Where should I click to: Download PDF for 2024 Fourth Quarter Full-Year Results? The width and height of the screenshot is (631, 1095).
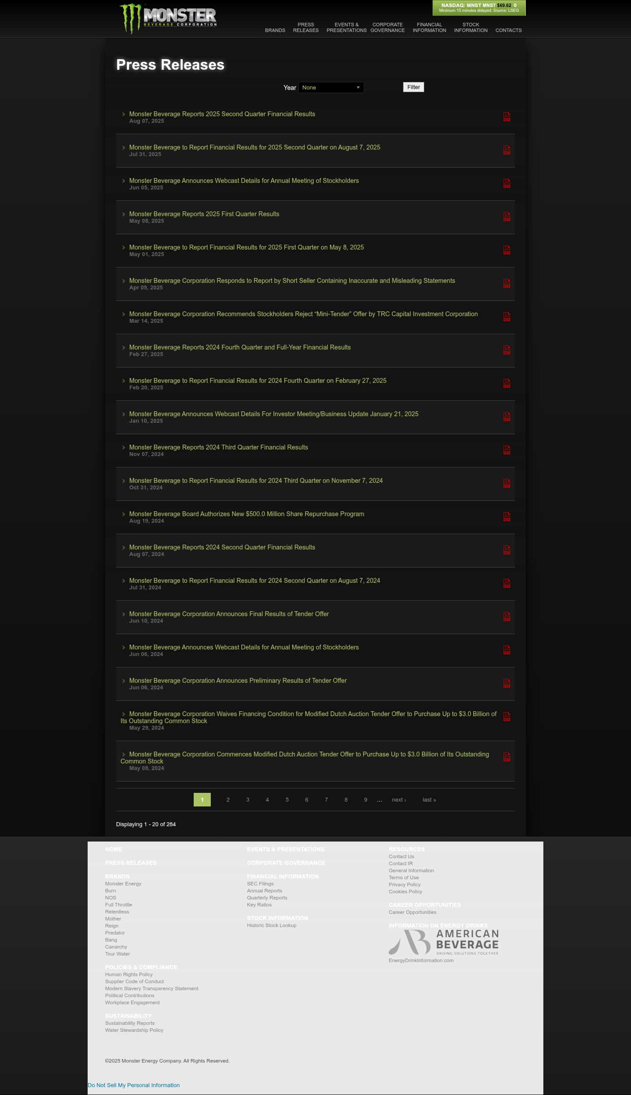(507, 350)
